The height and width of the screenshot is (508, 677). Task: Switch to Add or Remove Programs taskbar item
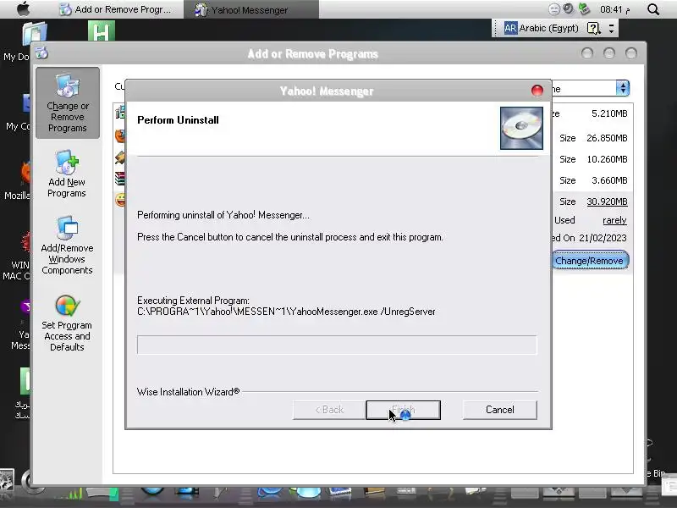click(x=115, y=9)
